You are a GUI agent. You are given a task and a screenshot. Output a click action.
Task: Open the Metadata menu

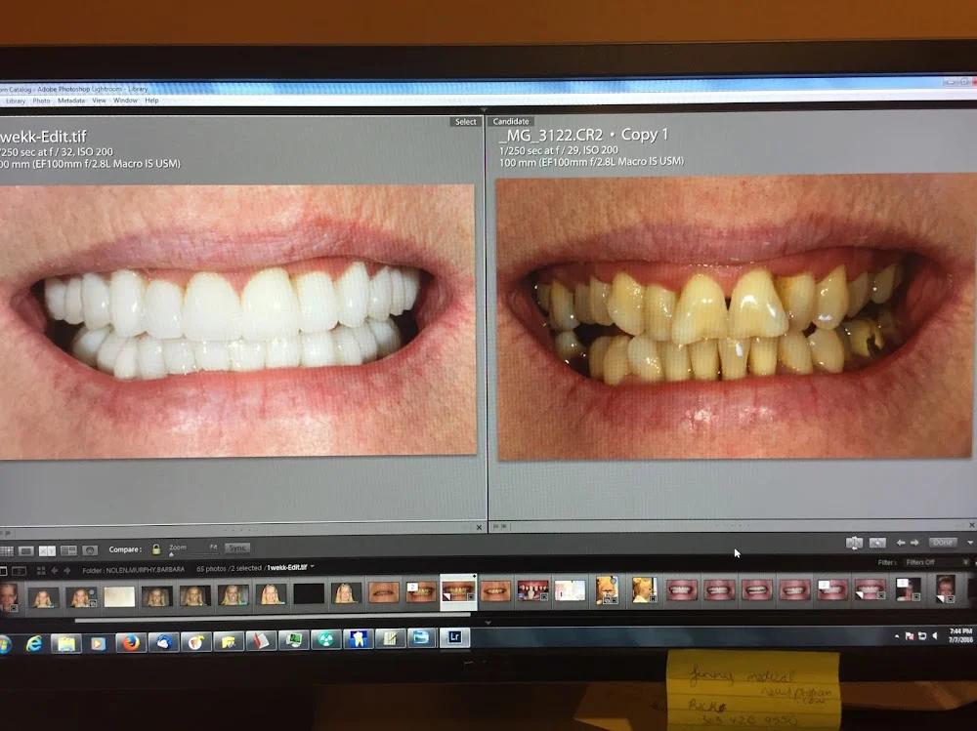tap(71, 101)
